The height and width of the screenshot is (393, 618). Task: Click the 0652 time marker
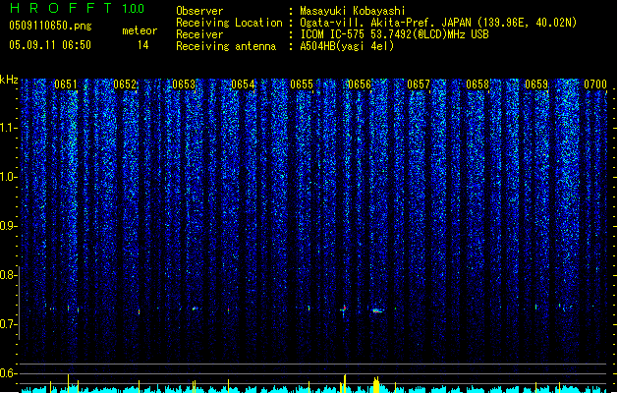(125, 84)
